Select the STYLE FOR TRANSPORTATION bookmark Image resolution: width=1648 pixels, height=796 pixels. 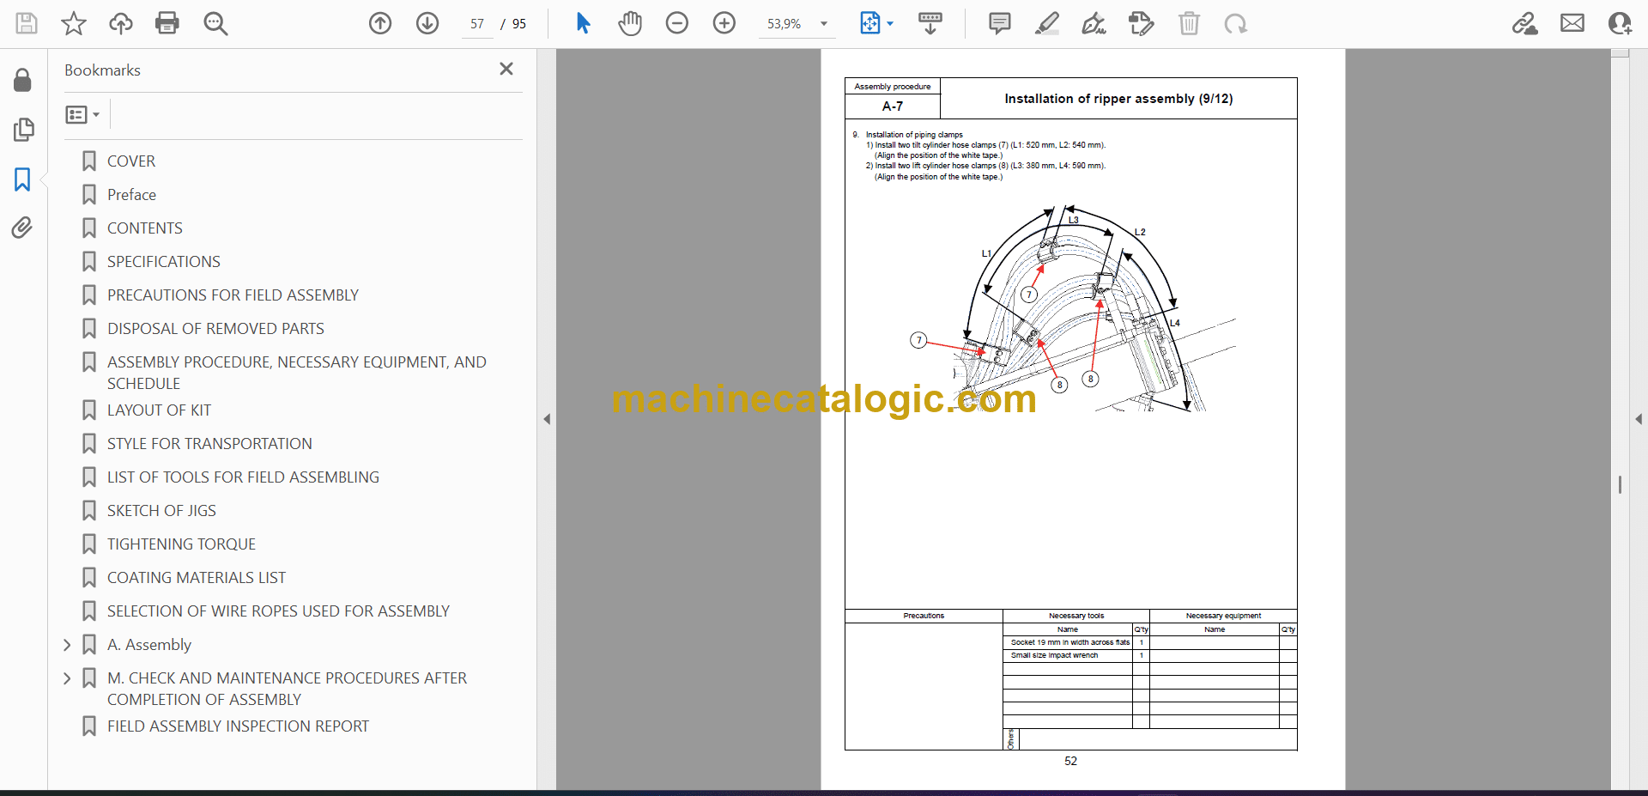click(x=209, y=444)
